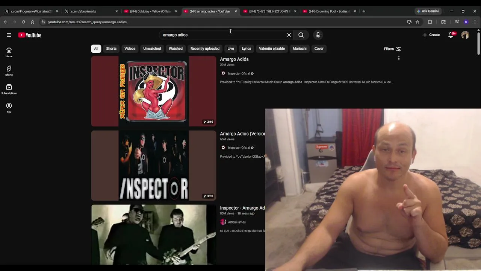Open Amargo Adios (Version) video title
This screenshot has height=271, width=481.
[242, 134]
